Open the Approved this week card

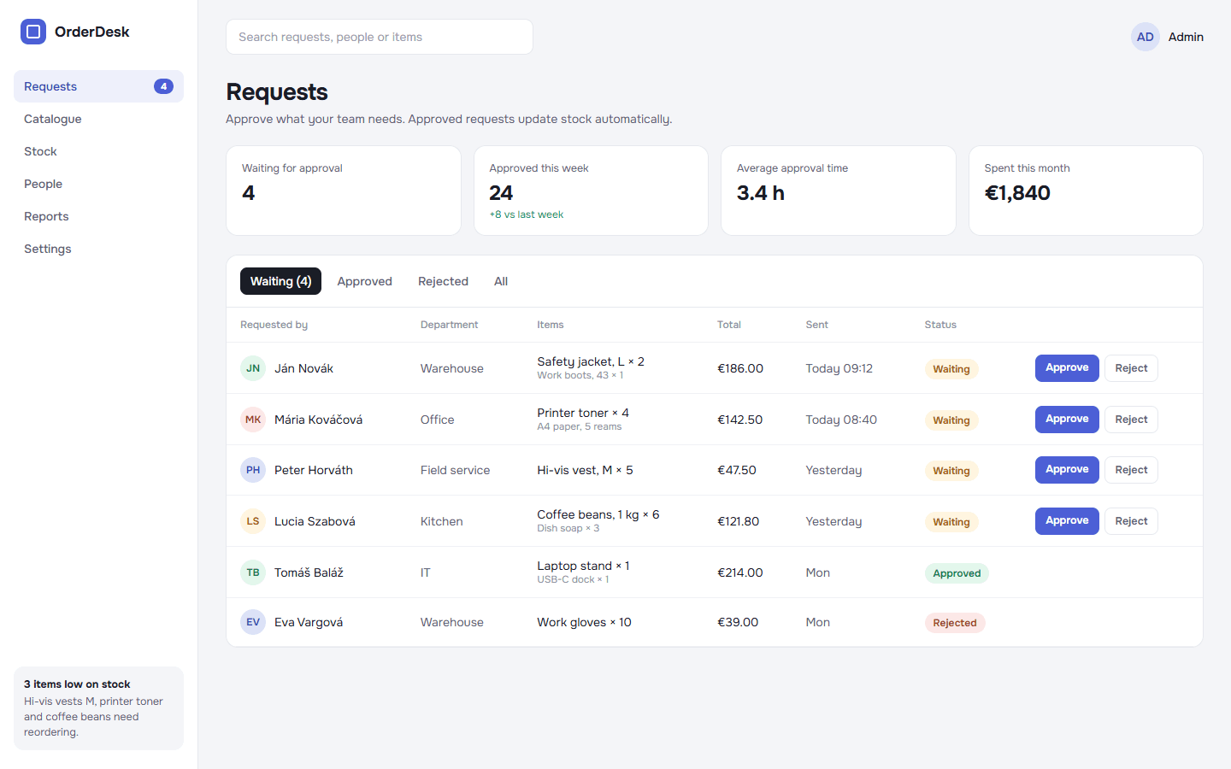tap(591, 191)
